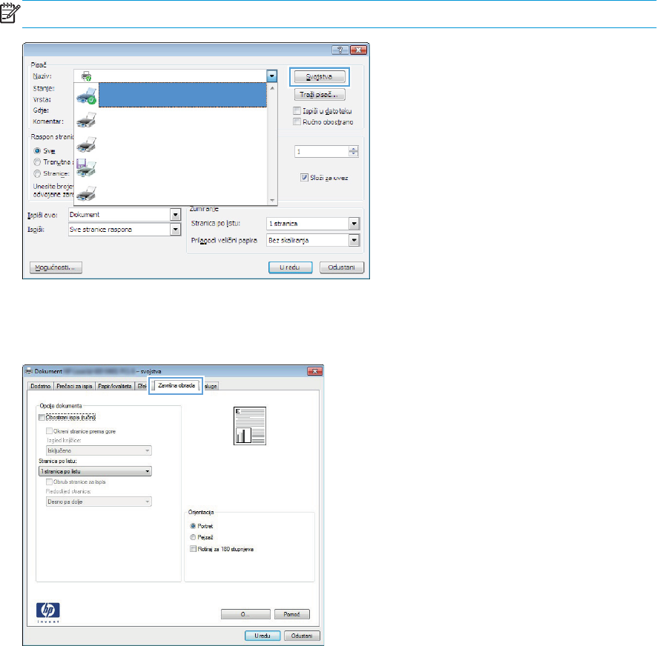Open the Bez skaliranja dropdown

[x=354, y=240]
